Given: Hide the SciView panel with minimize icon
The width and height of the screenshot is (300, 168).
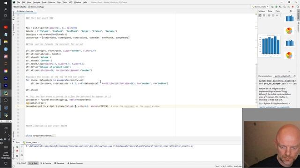Looking at the screenshot, I should point(295,11).
